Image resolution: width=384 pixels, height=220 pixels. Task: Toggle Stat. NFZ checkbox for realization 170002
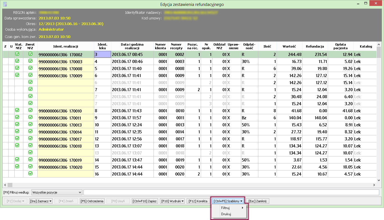tap(17, 54)
